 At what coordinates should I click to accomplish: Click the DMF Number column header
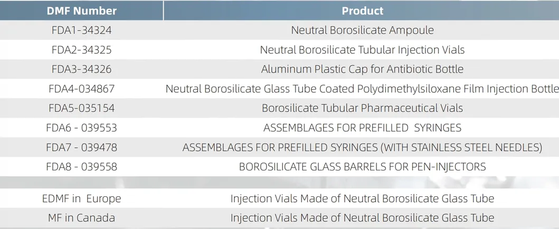[x=81, y=11]
